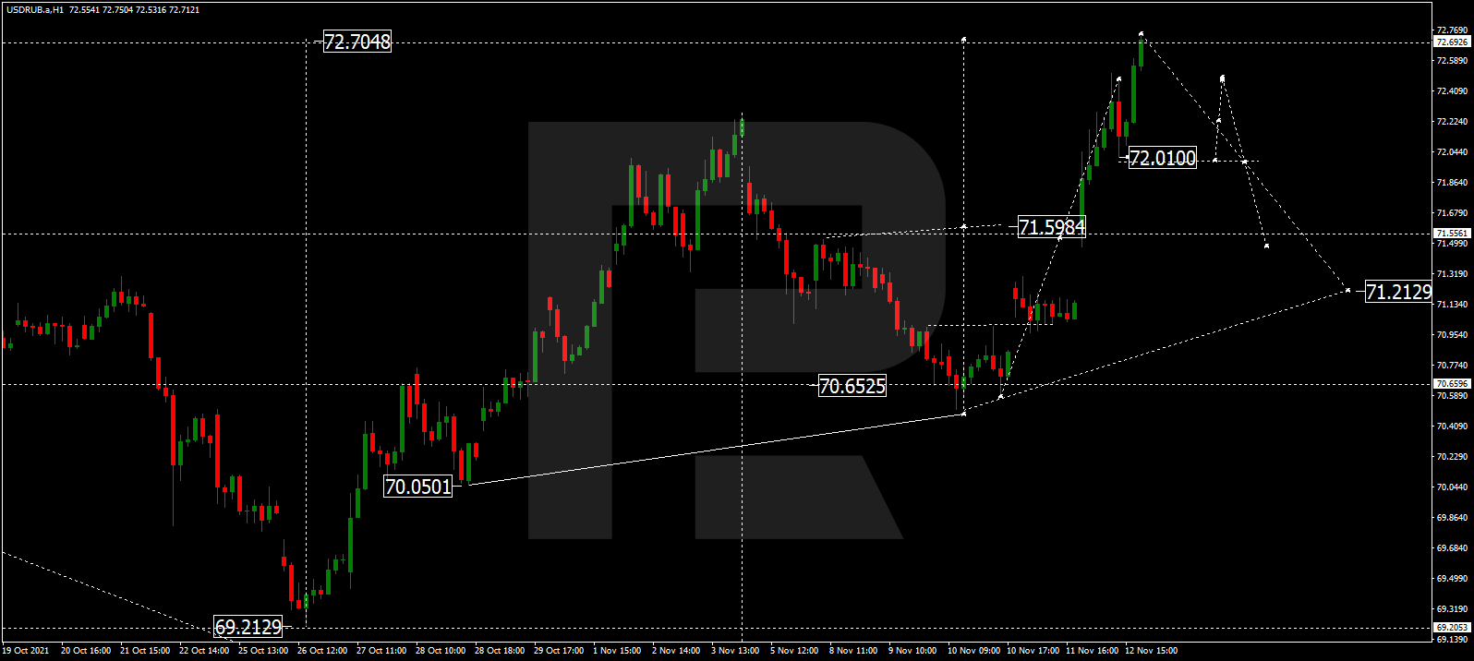This screenshot has height=661, width=1474.
Task: Click the 72.0100 price label
Action: (1163, 158)
